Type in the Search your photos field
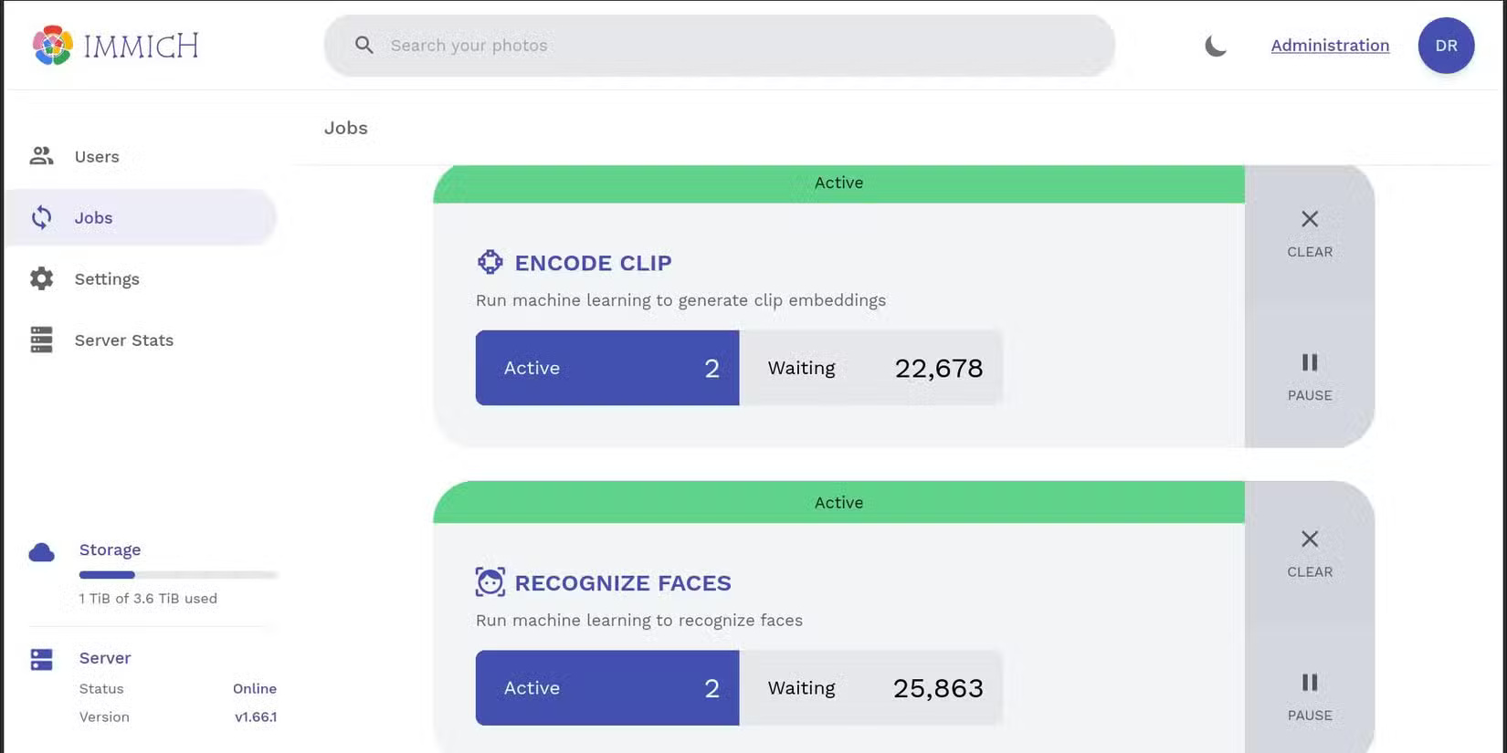Viewport: 1507px width, 753px height. (x=731, y=46)
